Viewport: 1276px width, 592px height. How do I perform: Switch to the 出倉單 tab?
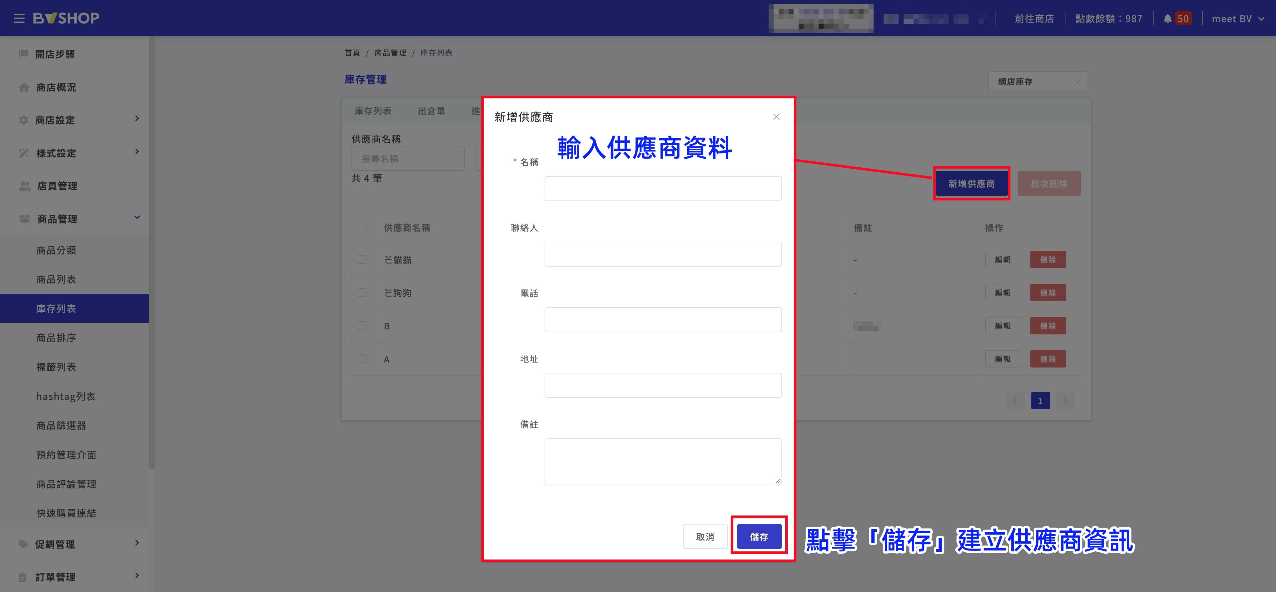click(x=431, y=111)
